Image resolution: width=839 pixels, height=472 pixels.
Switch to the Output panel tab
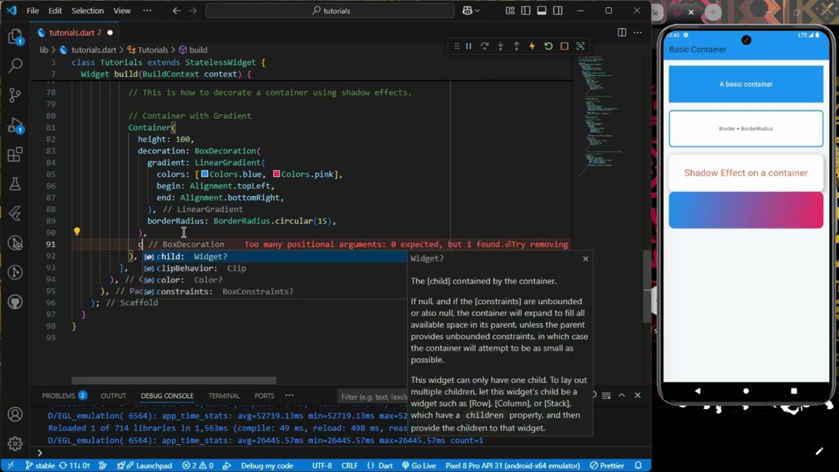coord(113,395)
